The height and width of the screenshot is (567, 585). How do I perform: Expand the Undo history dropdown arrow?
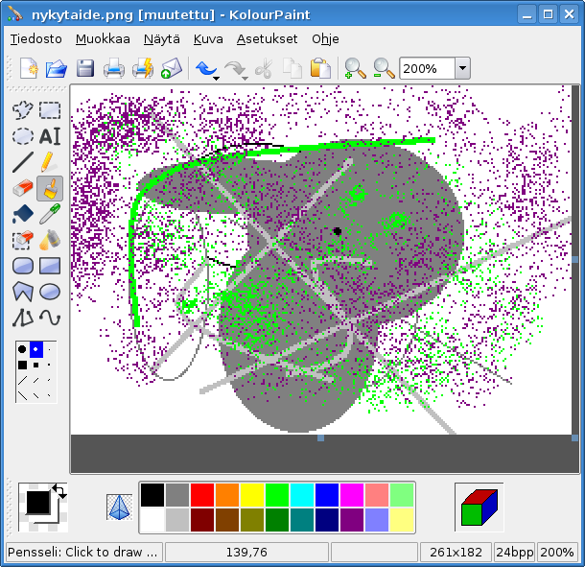pos(217,76)
